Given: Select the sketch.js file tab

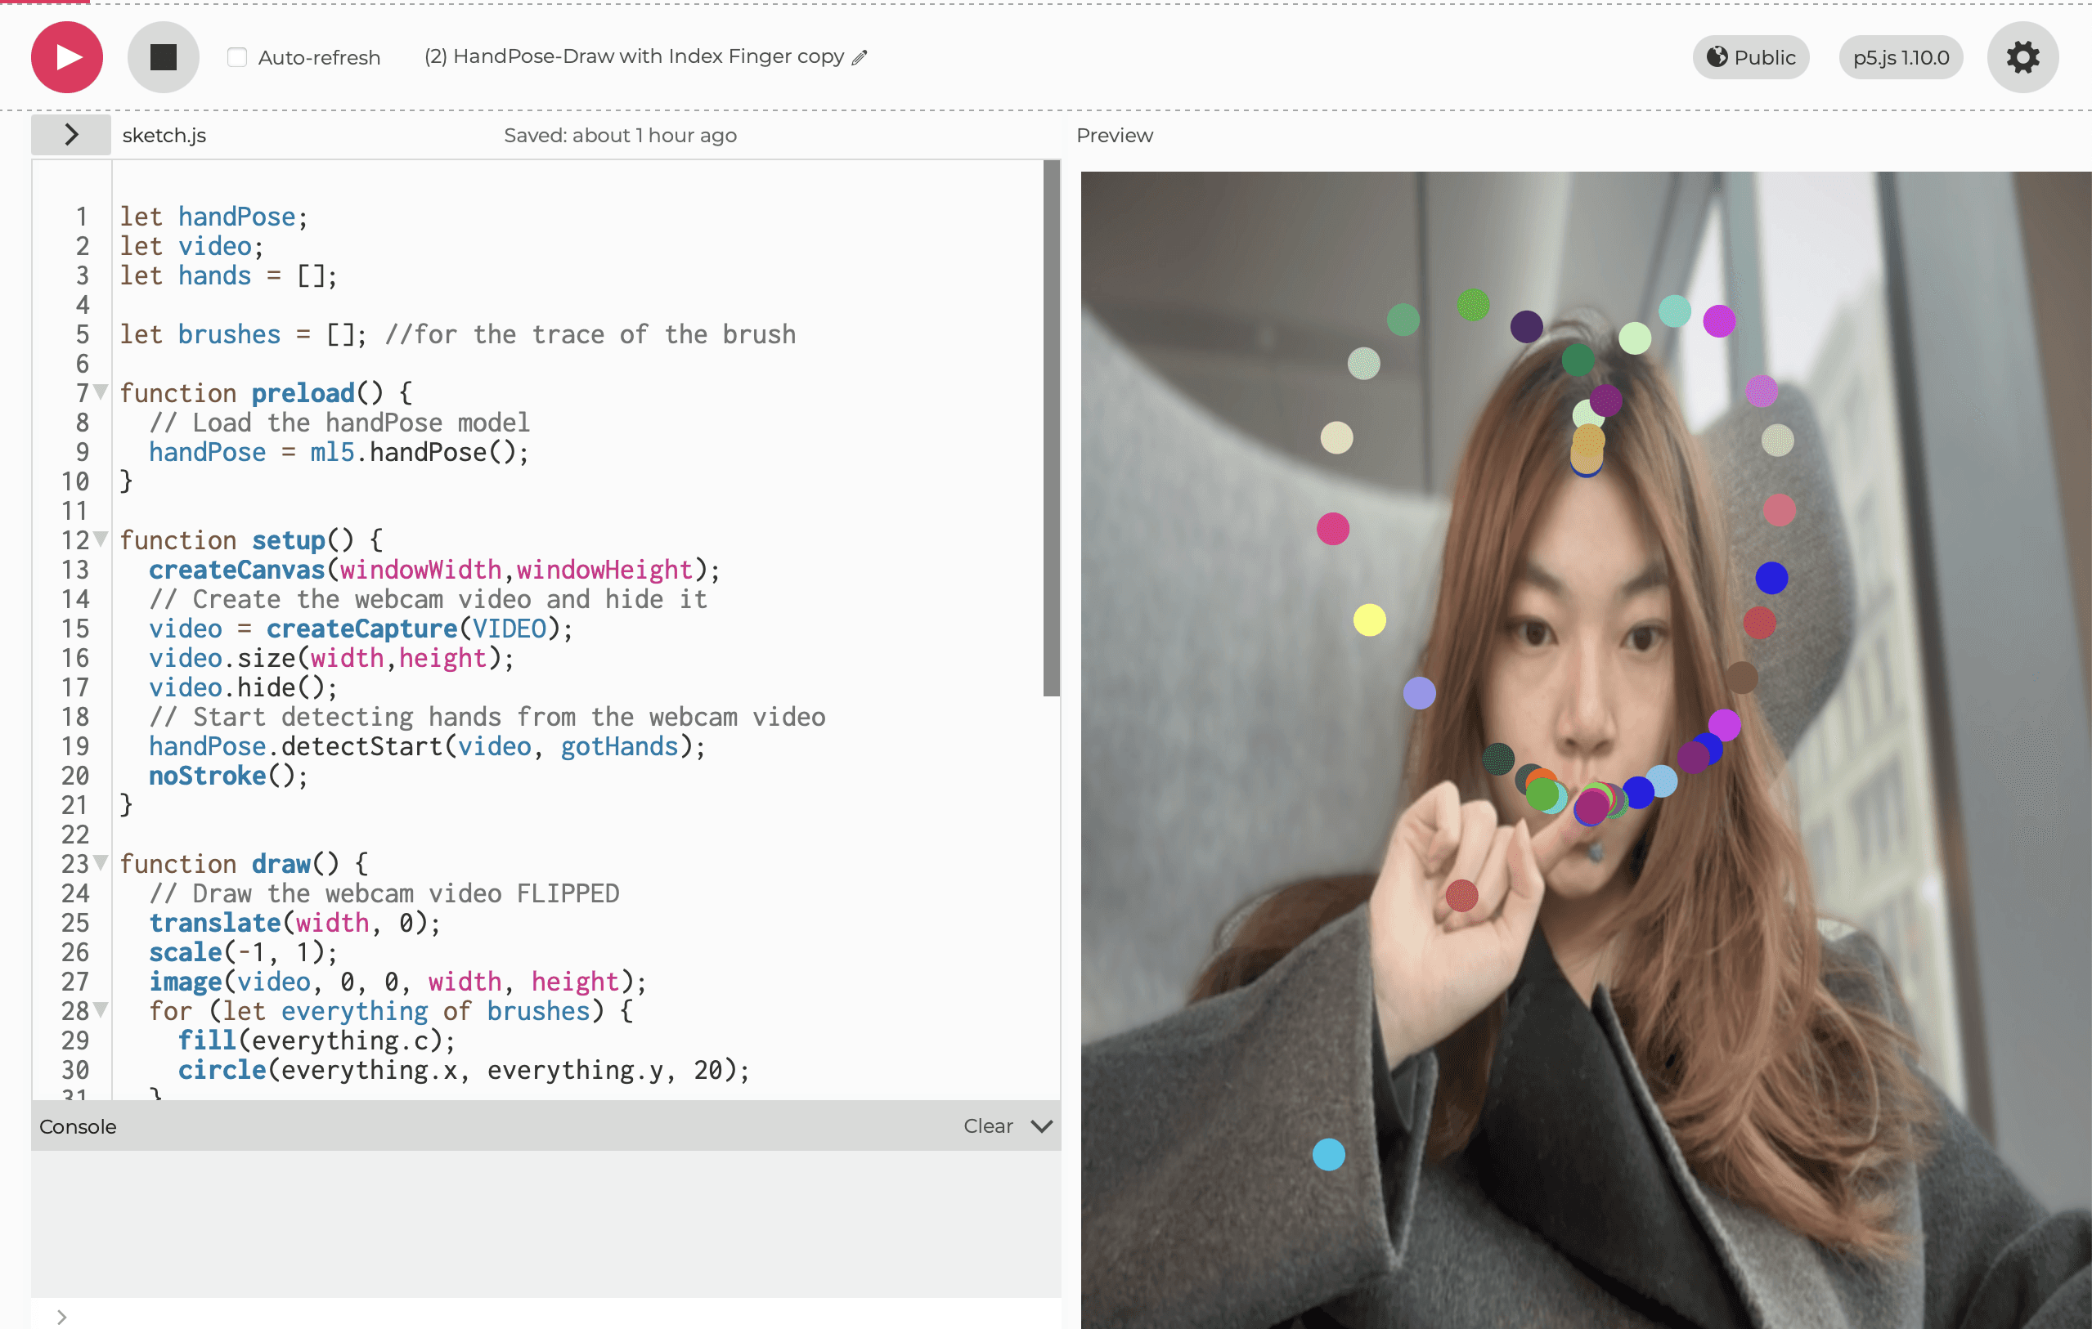Looking at the screenshot, I should pos(164,136).
